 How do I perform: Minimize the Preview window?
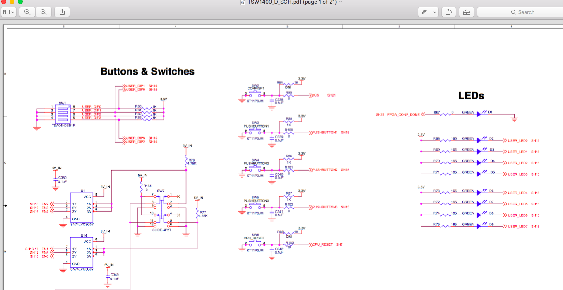coord(12,2)
